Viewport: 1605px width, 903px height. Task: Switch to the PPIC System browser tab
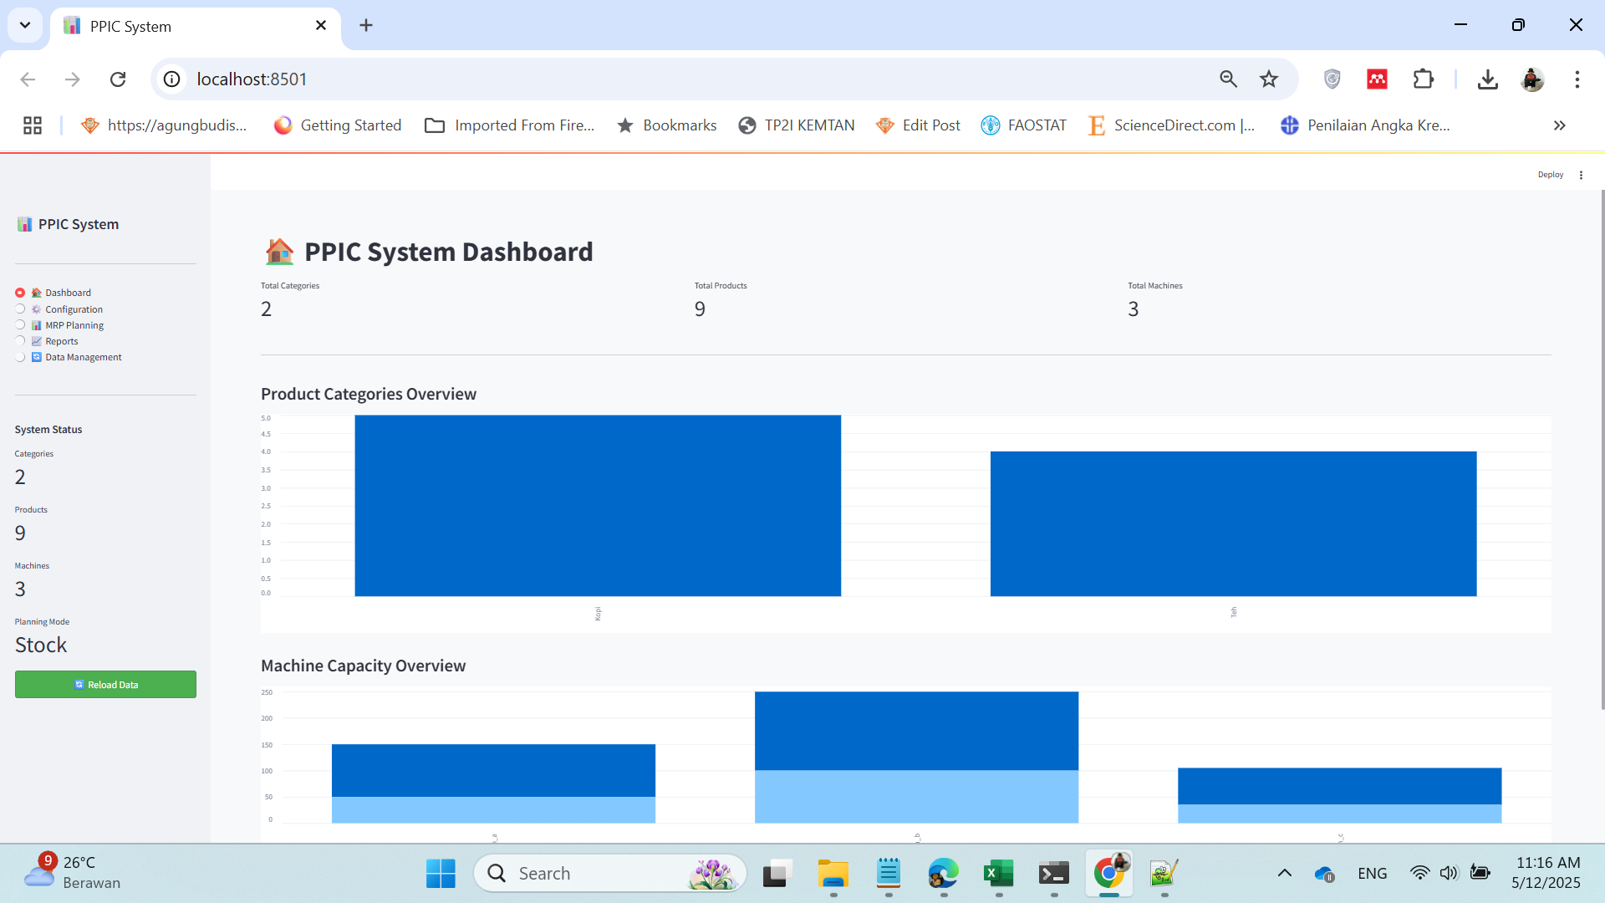196,26
